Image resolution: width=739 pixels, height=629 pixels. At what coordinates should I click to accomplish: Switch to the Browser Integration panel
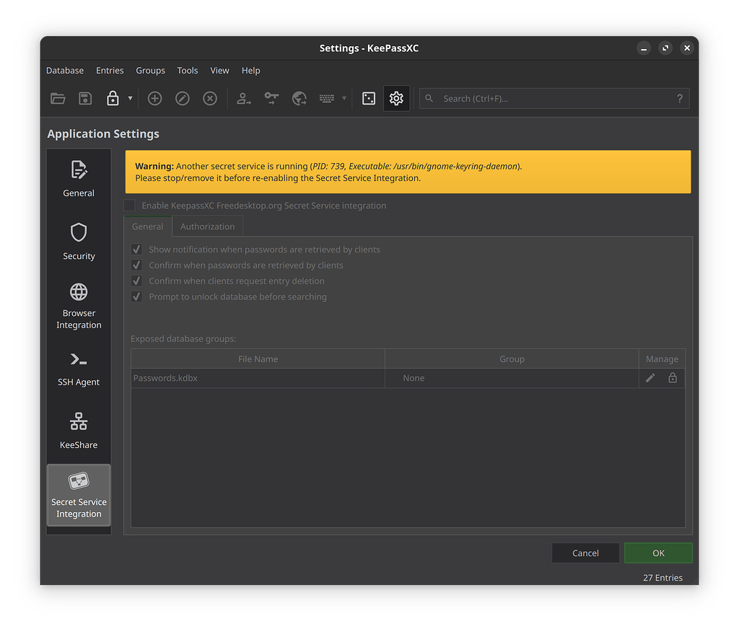tap(78, 305)
